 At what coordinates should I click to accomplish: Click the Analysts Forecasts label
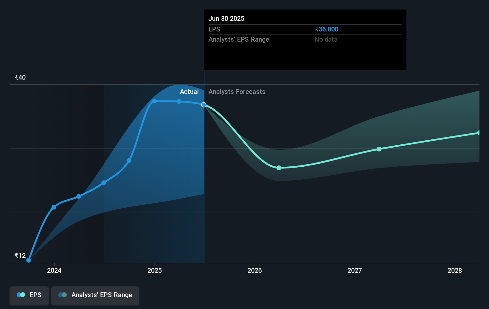[x=237, y=92]
